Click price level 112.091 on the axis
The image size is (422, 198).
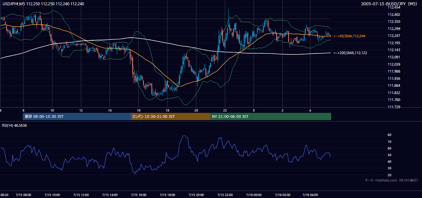pyautogui.click(x=394, y=57)
